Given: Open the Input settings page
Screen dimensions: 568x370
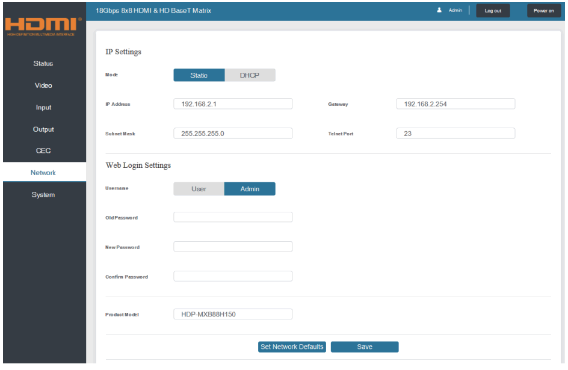Looking at the screenshot, I should [43, 107].
